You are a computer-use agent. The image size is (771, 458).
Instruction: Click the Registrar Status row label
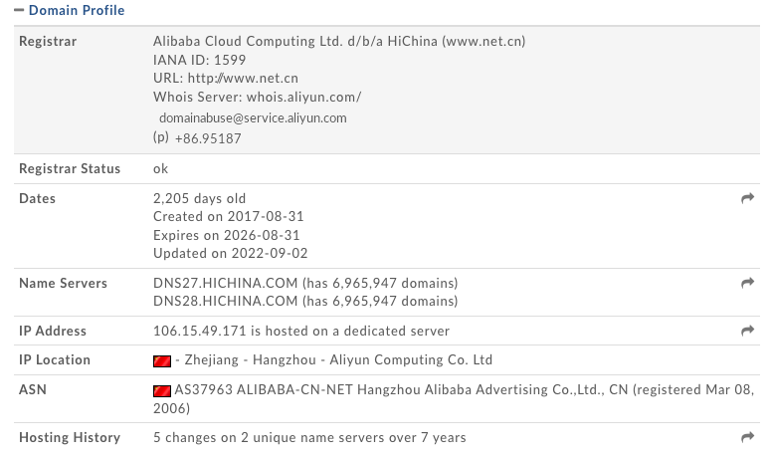click(x=70, y=168)
